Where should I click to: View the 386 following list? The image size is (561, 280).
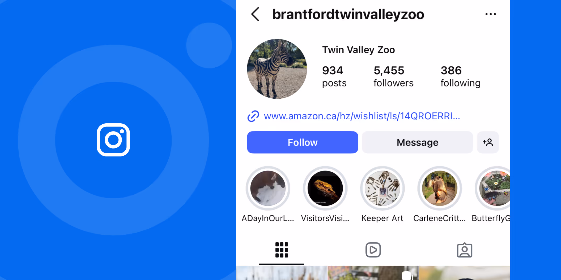tap(460, 76)
